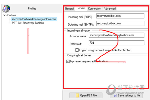Screen dimensions: 150x100
Task: Select the Outlook root item
Action: coord(12,15)
